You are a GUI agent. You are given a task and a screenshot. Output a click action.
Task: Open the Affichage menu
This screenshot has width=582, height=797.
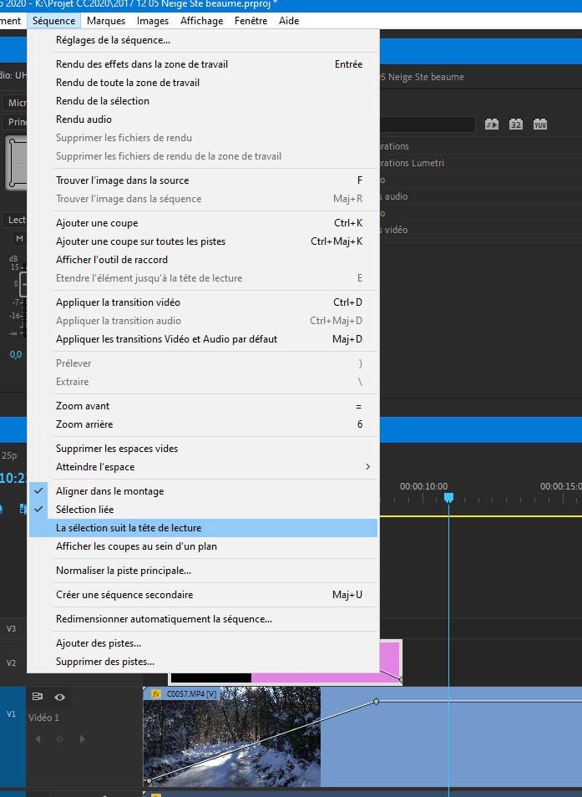(x=202, y=20)
